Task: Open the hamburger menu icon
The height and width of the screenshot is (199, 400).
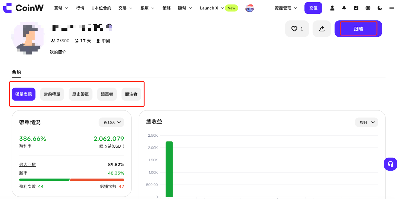Action: coord(391,8)
